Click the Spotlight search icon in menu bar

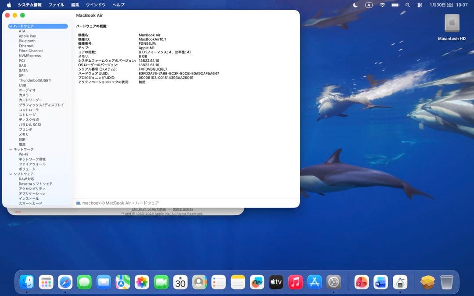[x=406, y=5]
